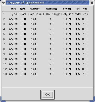Click the HaloEnergy column header
Image resolution: width=95 pixels, height=102 pixels.
click(x=51, y=9)
